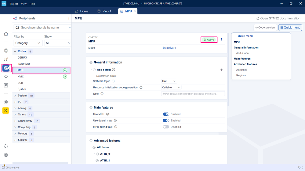Expand the ATTR_0 attribute

point(97,154)
